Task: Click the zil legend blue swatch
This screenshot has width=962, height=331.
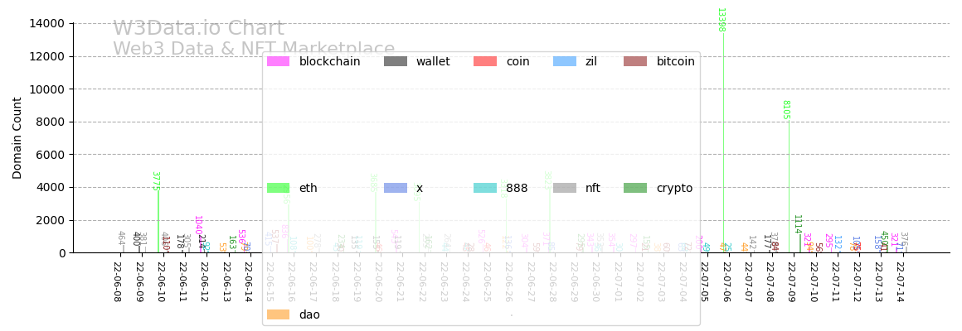Action: tap(565, 61)
